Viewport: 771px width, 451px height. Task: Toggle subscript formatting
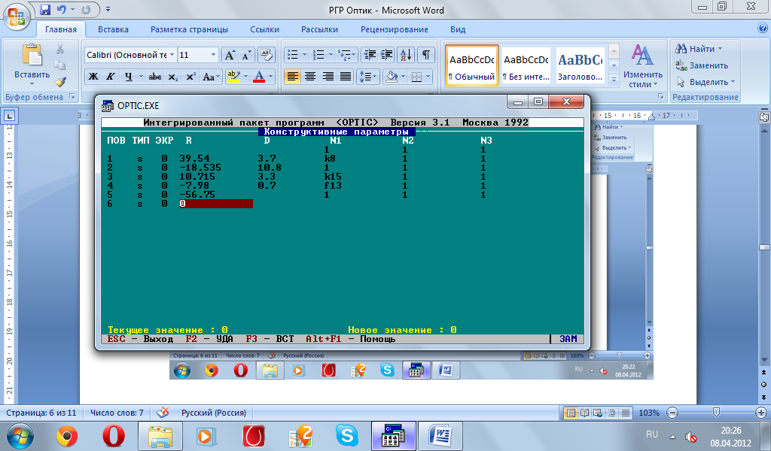(172, 77)
